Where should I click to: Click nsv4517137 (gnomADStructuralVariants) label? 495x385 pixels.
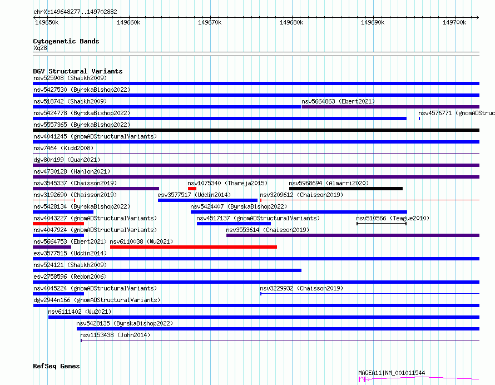258,218
